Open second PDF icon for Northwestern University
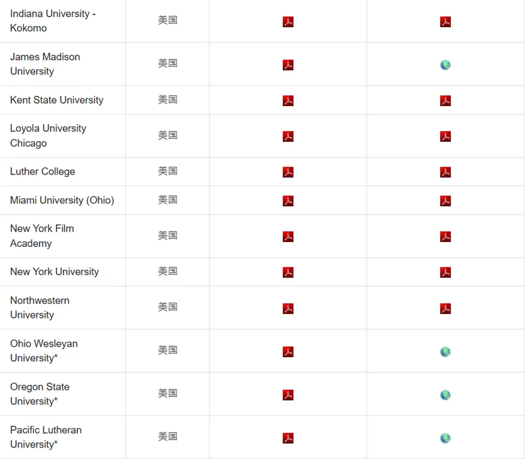The width and height of the screenshot is (525, 459). pos(445,309)
